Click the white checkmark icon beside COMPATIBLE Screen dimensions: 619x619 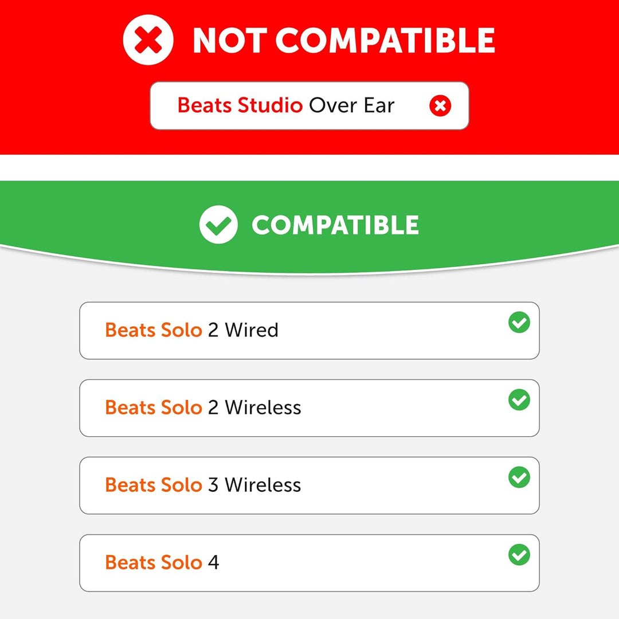click(x=218, y=225)
